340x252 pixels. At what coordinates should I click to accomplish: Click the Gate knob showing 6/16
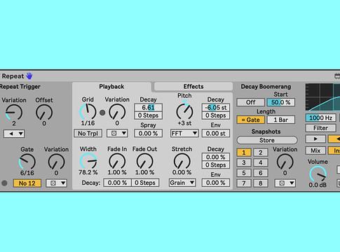coord(27,162)
